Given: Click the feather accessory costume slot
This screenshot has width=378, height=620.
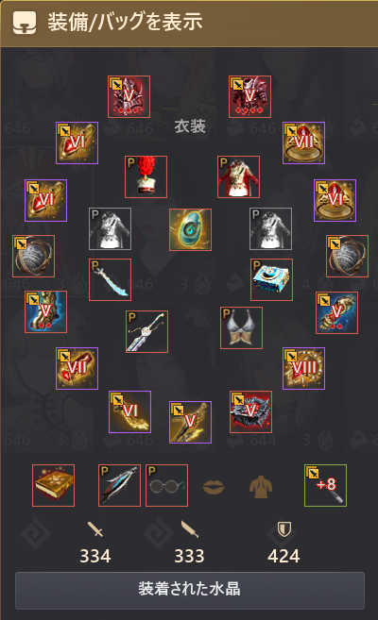Looking at the screenshot, I should [119, 486].
